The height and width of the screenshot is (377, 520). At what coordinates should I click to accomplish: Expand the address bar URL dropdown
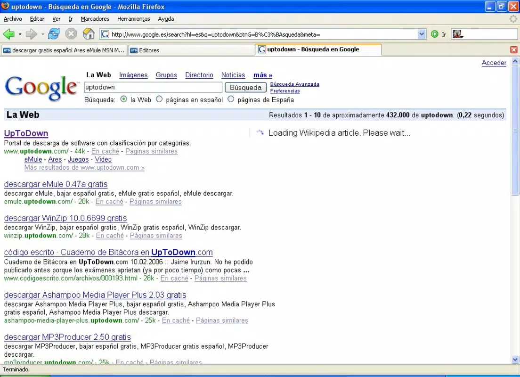(422, 34)
